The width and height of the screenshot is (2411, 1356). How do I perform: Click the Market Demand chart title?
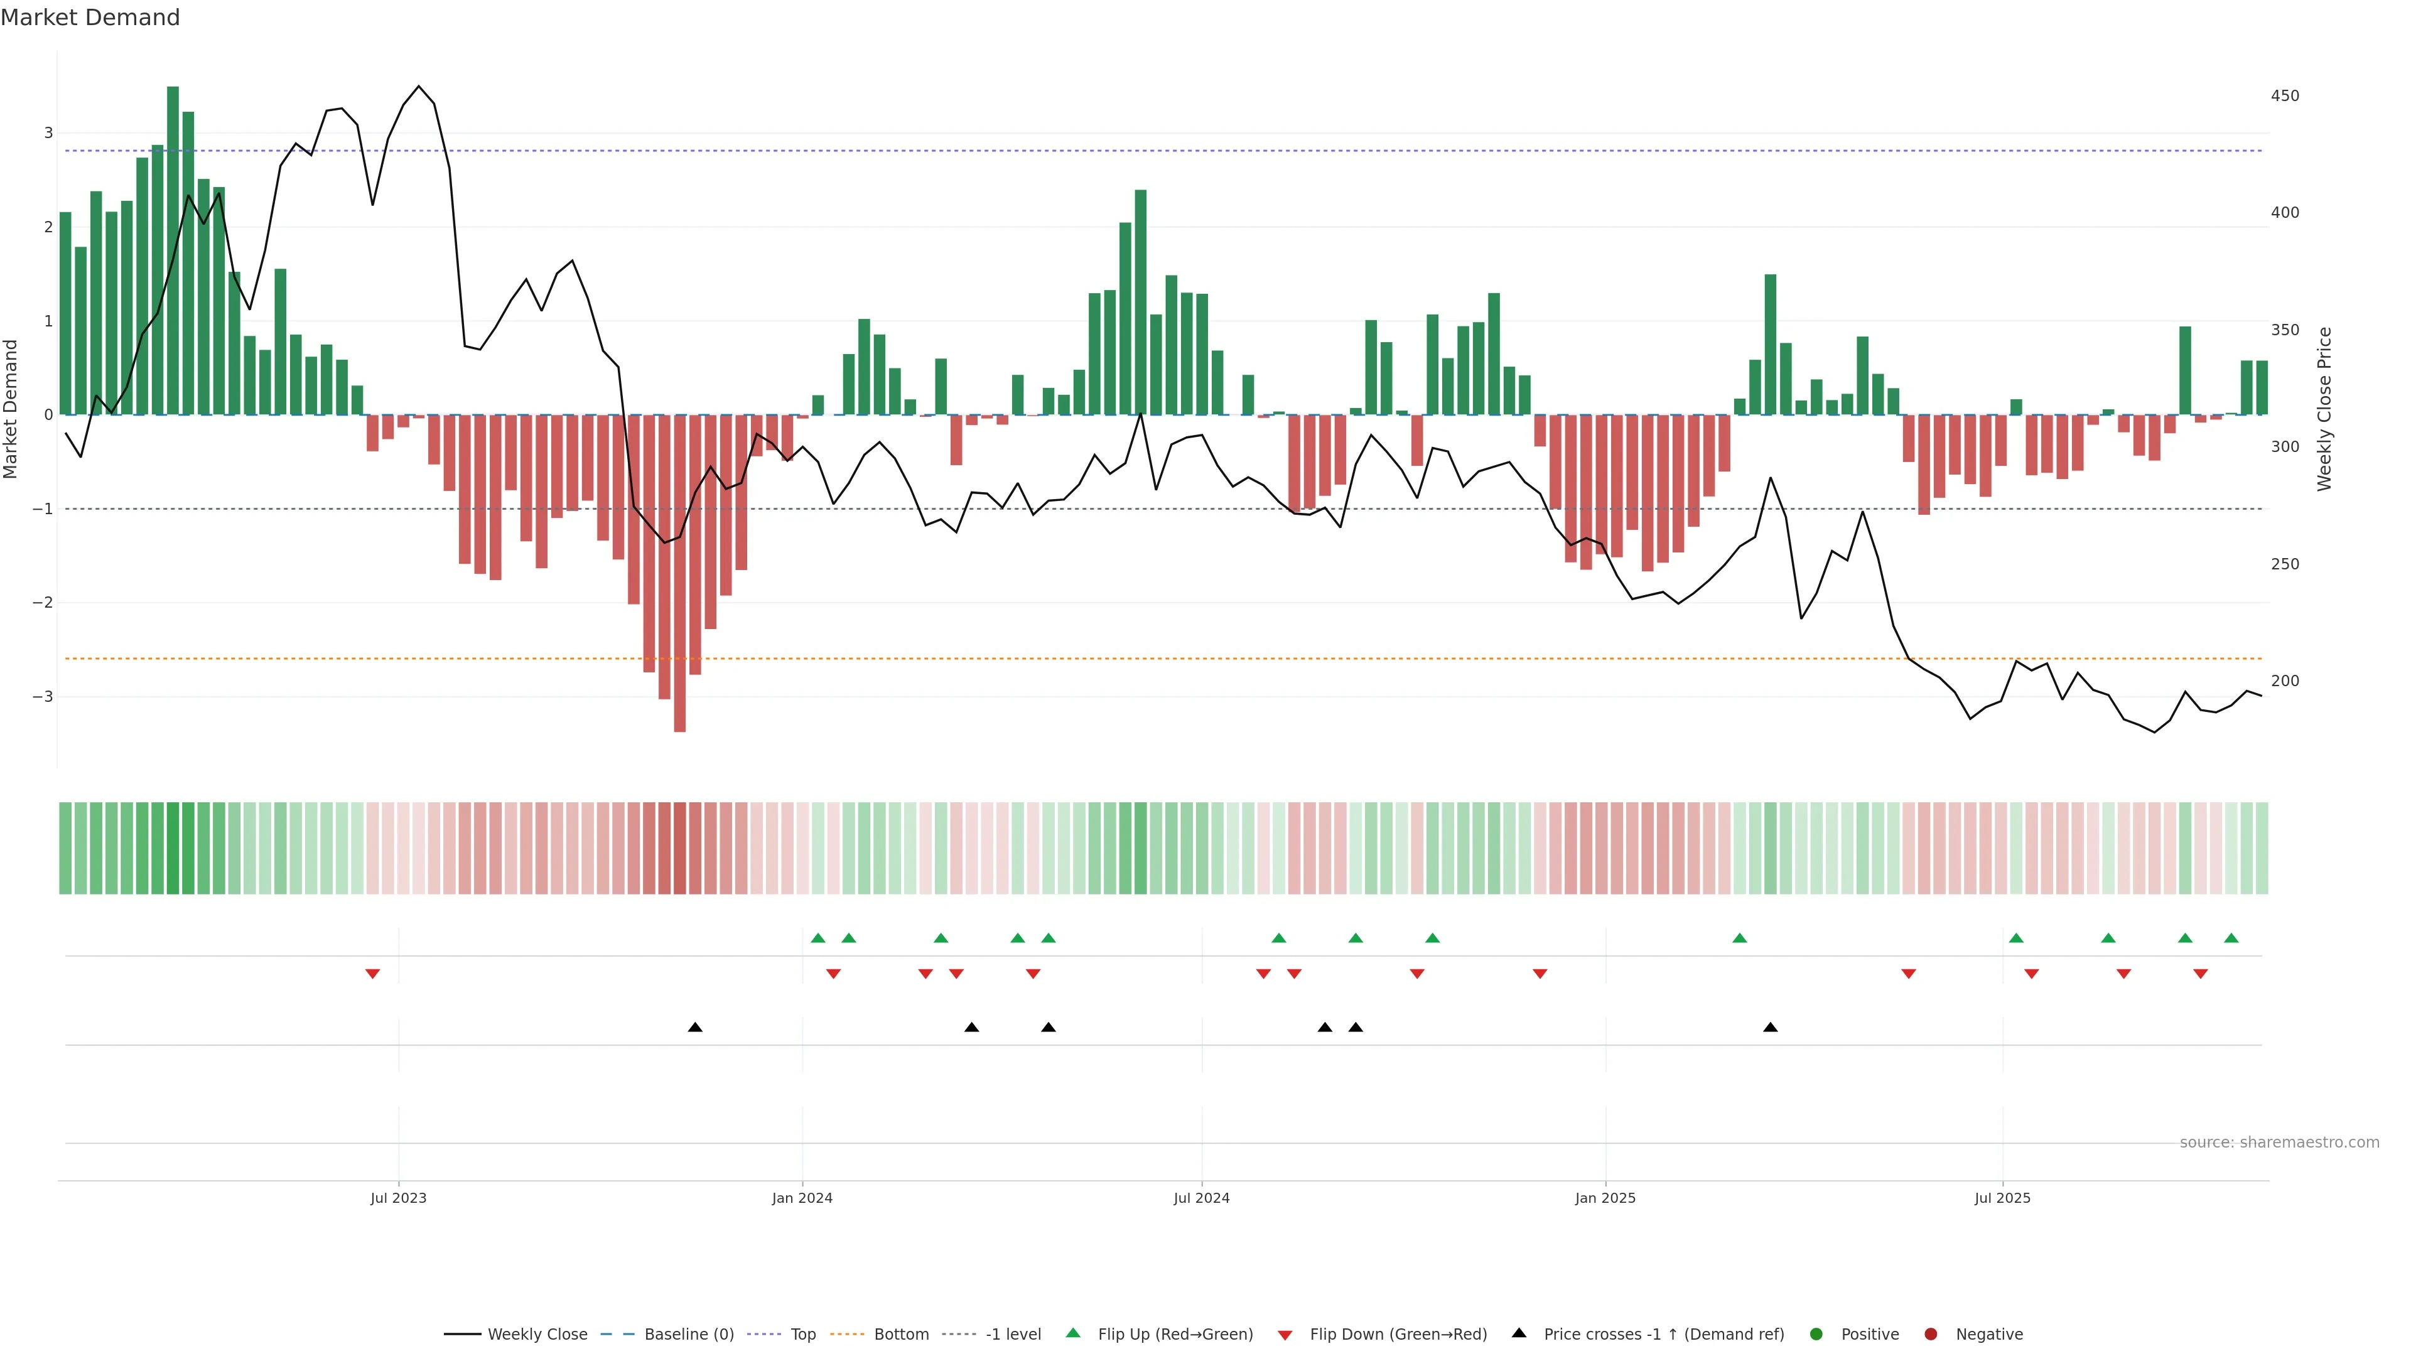(90, 18)
